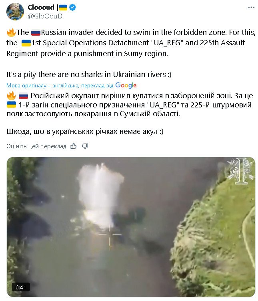
Task: Rate the translation with thumbs up
Action: point(74,146)
